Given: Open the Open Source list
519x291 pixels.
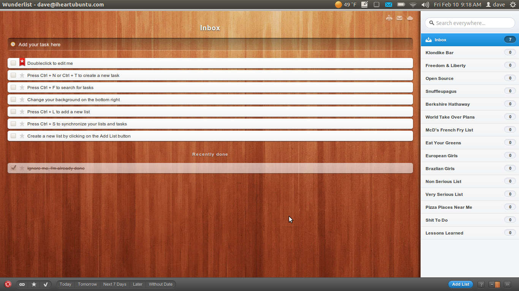Looking at the screenshot, I should click(470, 78).
